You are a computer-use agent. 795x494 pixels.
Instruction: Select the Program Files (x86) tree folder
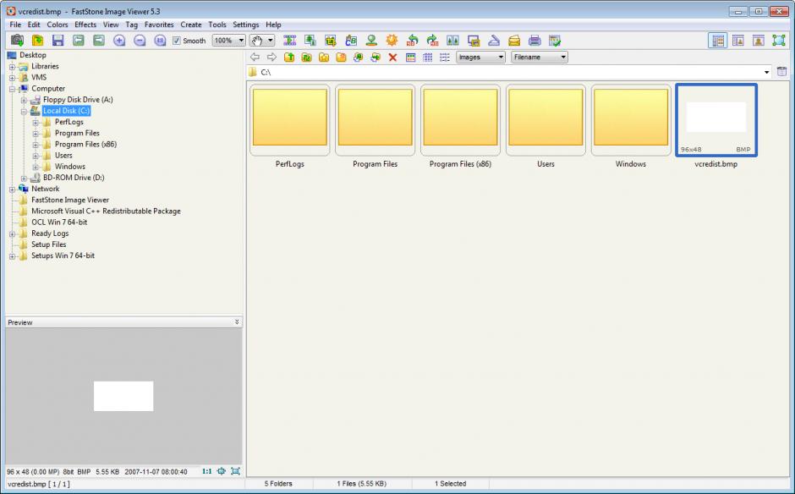coord(85,144)
